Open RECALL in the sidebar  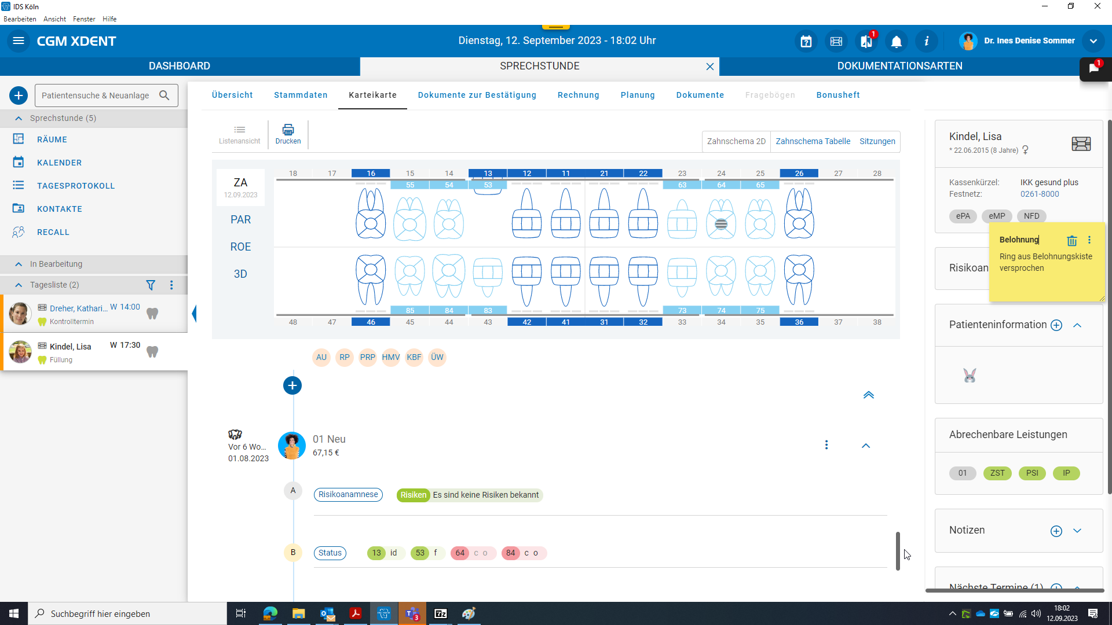click(x=53, y=232)
